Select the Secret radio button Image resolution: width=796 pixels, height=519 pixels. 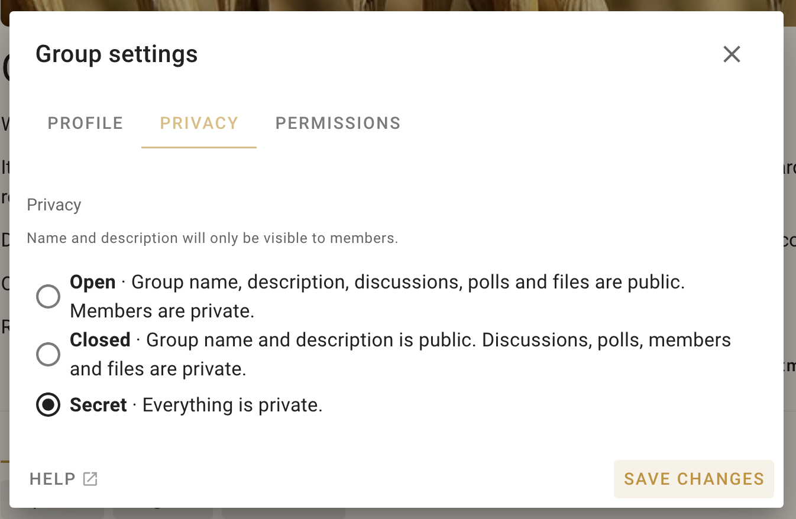click(48, 405)
